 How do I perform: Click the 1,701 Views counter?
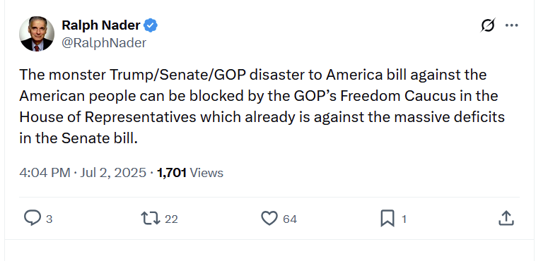pyautogui.click(x=190, y=173)
